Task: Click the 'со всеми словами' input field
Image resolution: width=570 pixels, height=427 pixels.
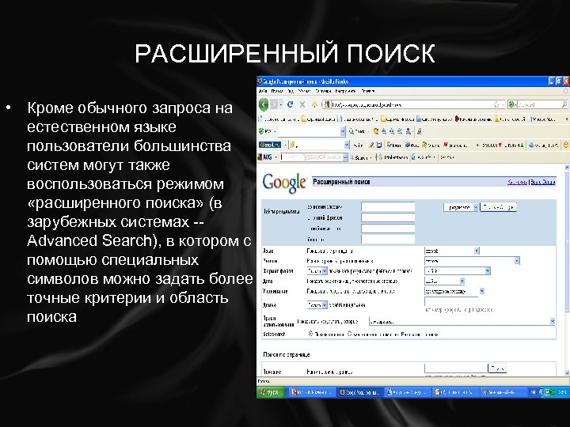Action: 388,206
